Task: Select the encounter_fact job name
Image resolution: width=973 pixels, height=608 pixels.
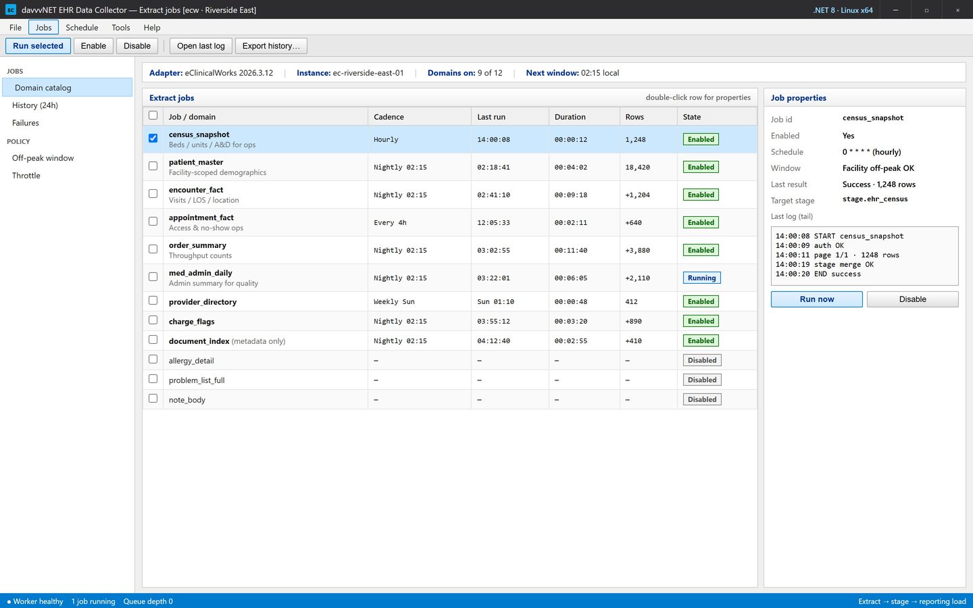Action: (x=196, y=190)
